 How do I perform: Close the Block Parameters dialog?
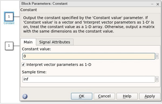158,4
